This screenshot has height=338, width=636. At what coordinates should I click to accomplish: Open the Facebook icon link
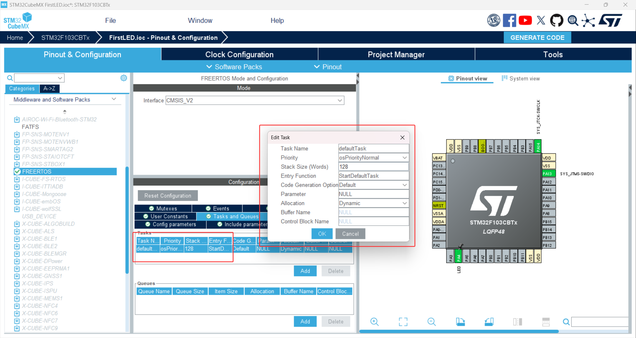pos(509,21)
